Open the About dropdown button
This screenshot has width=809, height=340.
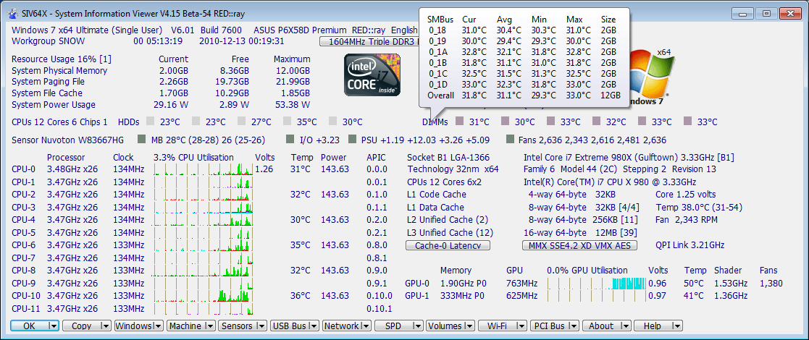607,326
